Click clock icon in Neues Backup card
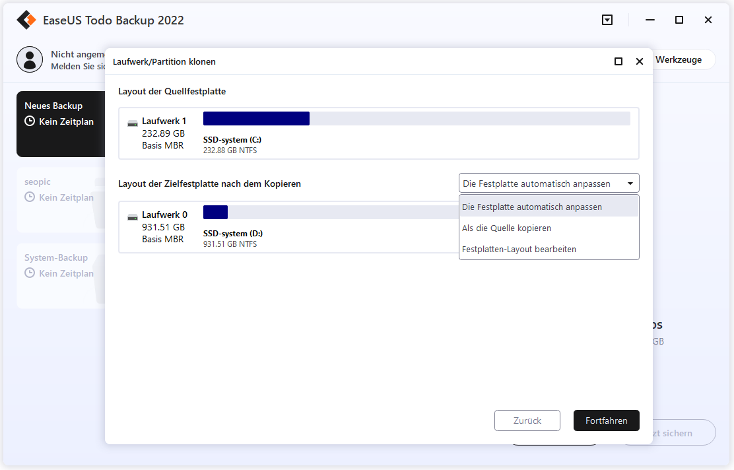Image resolution: width=734 pixels, height=470 pixels. click(x=30, y=121)
